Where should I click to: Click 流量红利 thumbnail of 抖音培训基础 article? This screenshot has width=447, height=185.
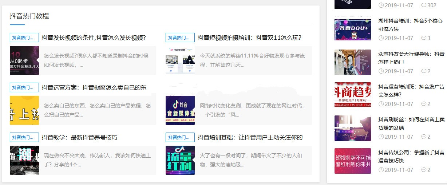click(x=180, y=160)
